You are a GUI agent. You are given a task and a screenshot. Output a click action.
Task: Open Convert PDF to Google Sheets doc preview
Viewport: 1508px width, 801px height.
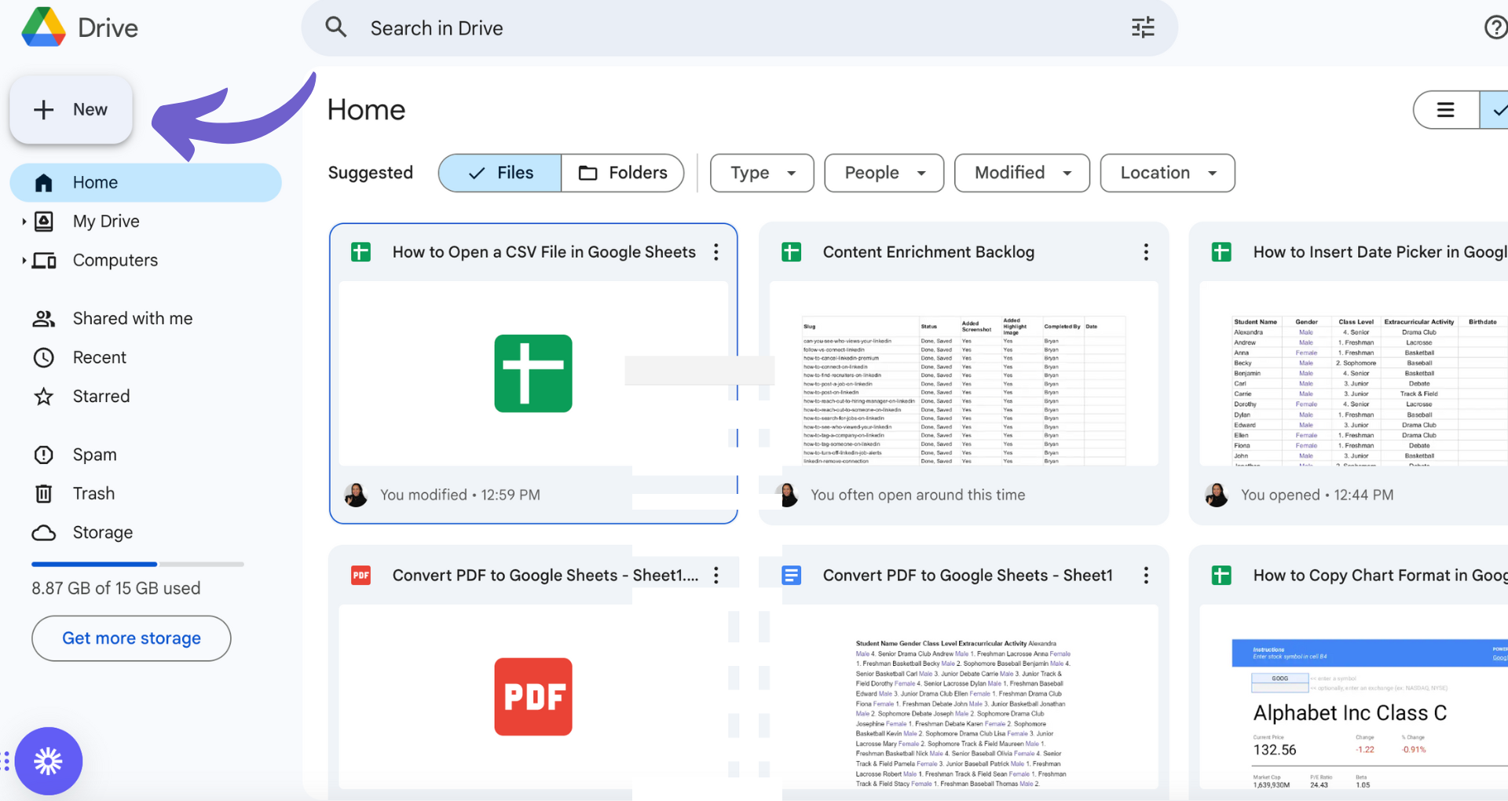point(964,697)
